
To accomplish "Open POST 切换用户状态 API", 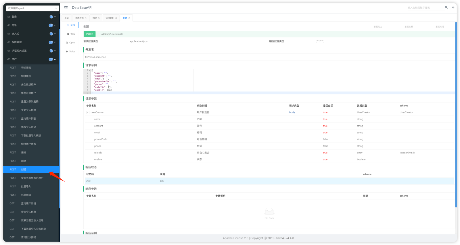I will pos(31,144).
